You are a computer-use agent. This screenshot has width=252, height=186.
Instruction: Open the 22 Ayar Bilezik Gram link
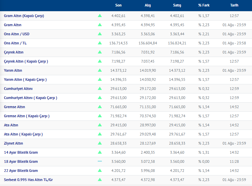[x=21, y=171]
